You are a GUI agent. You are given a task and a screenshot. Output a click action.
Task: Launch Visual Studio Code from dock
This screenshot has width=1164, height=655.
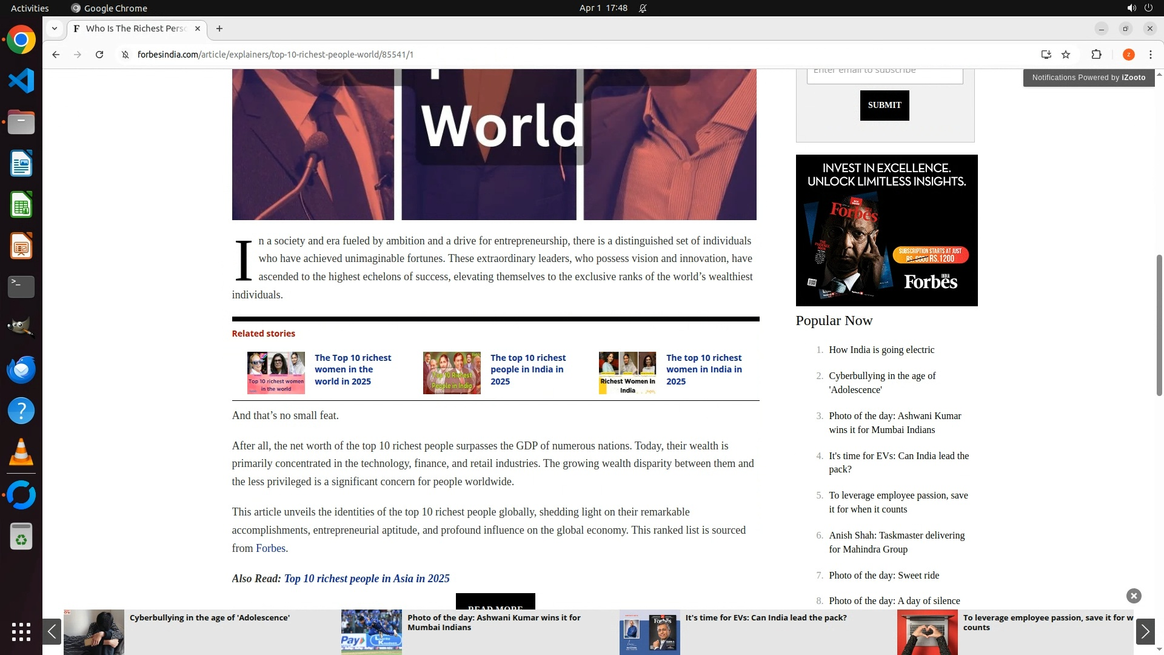click(x=21, y=81)
